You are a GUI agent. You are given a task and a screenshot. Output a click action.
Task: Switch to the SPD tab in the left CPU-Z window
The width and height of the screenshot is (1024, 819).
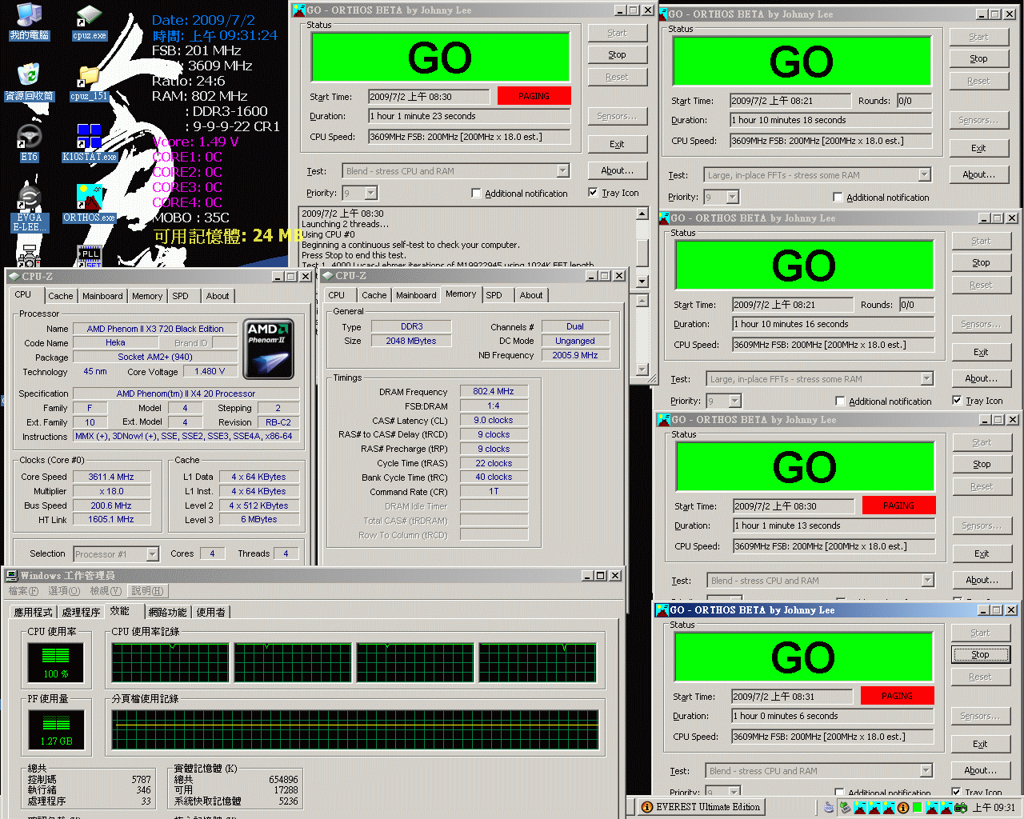point(181,296)
